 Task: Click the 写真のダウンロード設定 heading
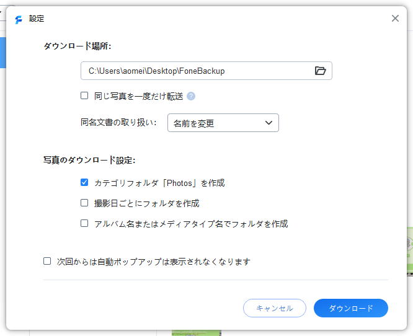pyautogui.click(x=89, y=160)
